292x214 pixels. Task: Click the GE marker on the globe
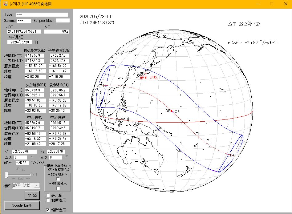pos(171,111)
